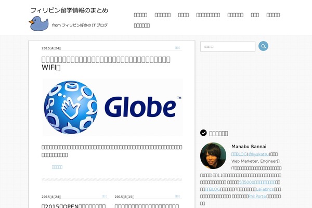Image resolution: width=312 pixels, height=208 pixels.
Task: Click Manabu Bannai's profile photo
Action: [x=213, y=155]
